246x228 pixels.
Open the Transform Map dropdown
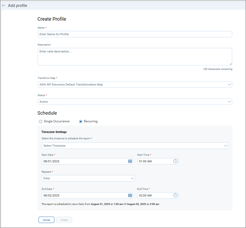[x=135, y=84]
